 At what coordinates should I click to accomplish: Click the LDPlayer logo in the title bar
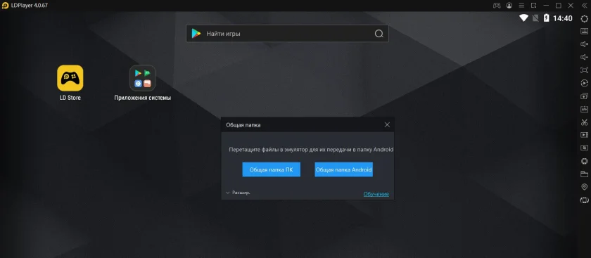click(x=6, y=6)
